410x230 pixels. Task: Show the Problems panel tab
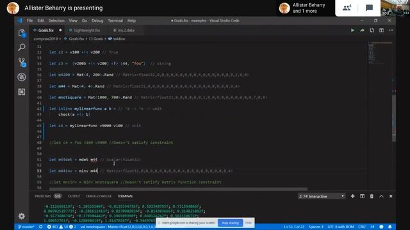pyautogui.click(x=48, y=196)
